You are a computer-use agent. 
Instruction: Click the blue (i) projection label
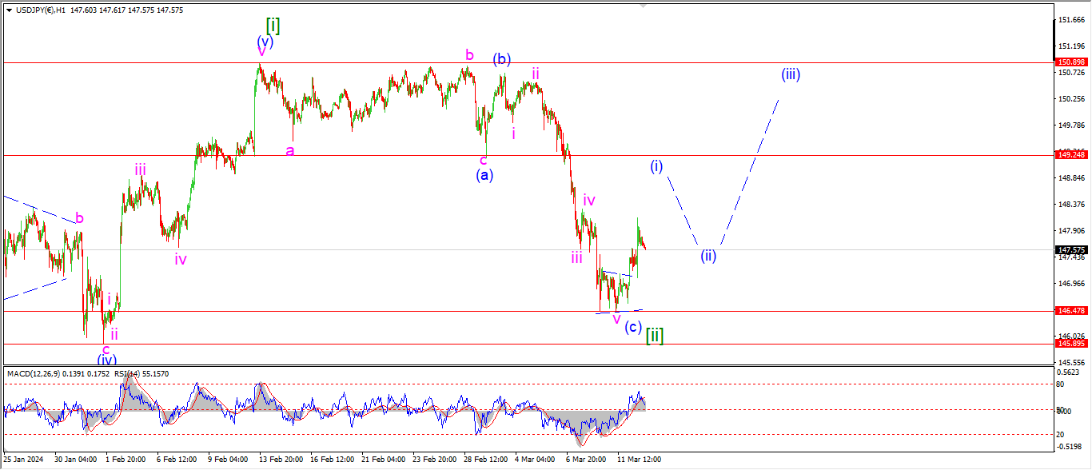pyautogui.click(x=656, y=166)
